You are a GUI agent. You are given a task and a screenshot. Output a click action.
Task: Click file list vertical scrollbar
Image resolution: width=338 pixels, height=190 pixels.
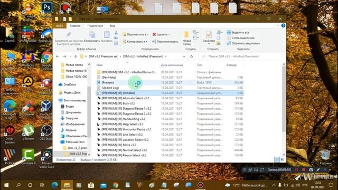click(284, 99)
